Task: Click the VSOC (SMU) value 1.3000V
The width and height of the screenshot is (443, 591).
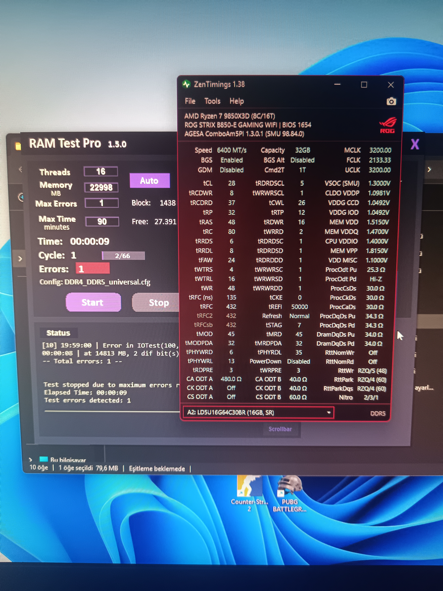Action: [x=379, y=183]
